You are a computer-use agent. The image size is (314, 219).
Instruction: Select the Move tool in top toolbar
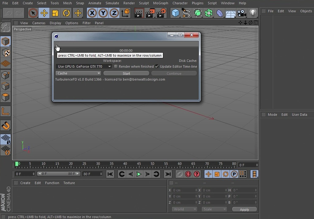(44, 13)
